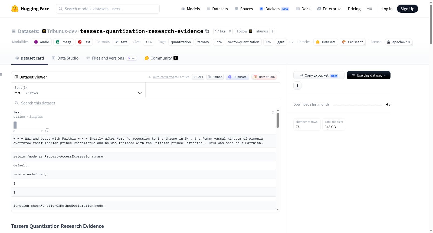Switch to the Data Studio tab
The image size is (433, 233).
(65, 58)
